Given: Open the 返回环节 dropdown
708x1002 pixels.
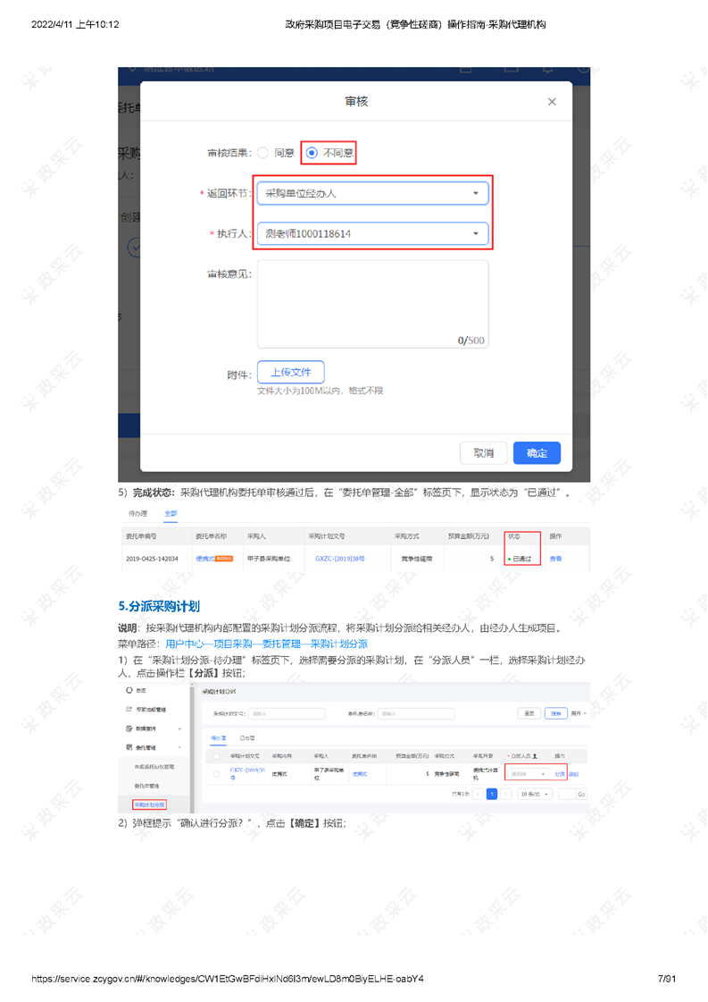Looking at the screenshot, I should (372, 193).
